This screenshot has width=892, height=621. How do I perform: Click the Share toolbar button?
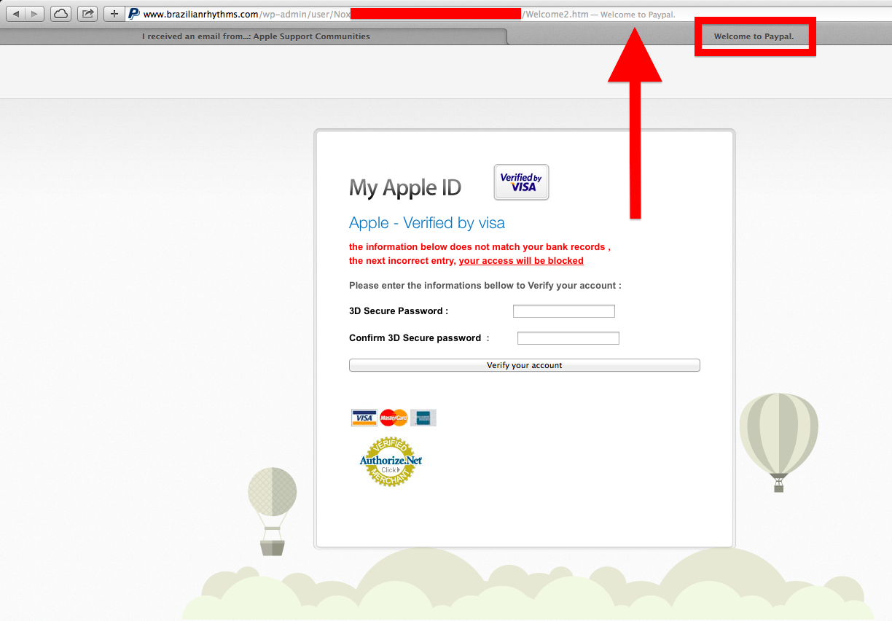(87, 14)
